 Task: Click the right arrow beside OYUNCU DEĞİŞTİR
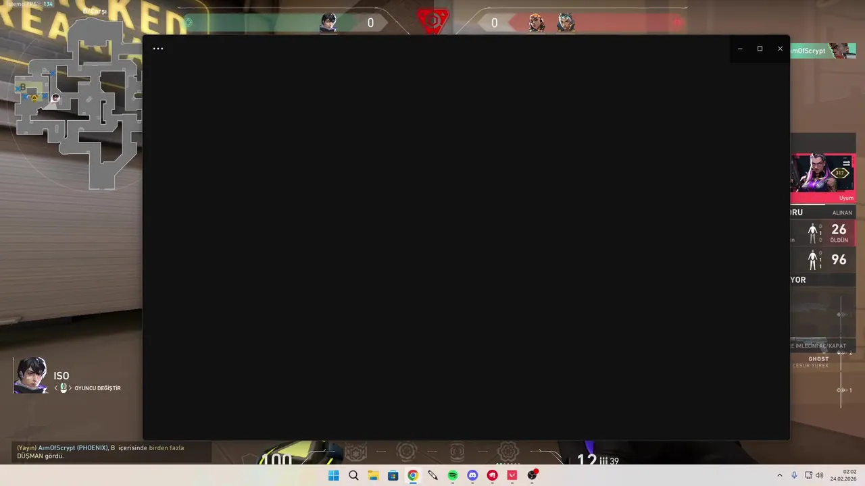pos(70,388)
